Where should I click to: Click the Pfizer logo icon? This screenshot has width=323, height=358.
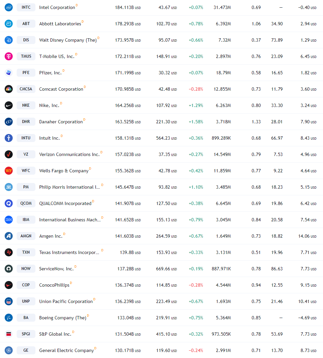pos(9,73)
